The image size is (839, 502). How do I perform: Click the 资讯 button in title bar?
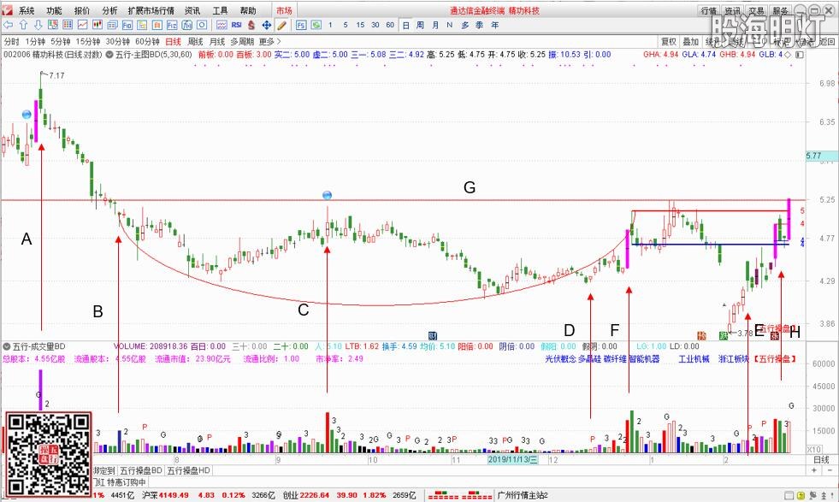click(x=732, y=10)
